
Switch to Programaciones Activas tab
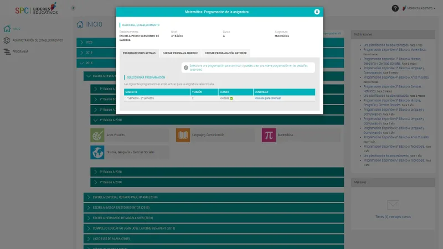coord(139,53)
